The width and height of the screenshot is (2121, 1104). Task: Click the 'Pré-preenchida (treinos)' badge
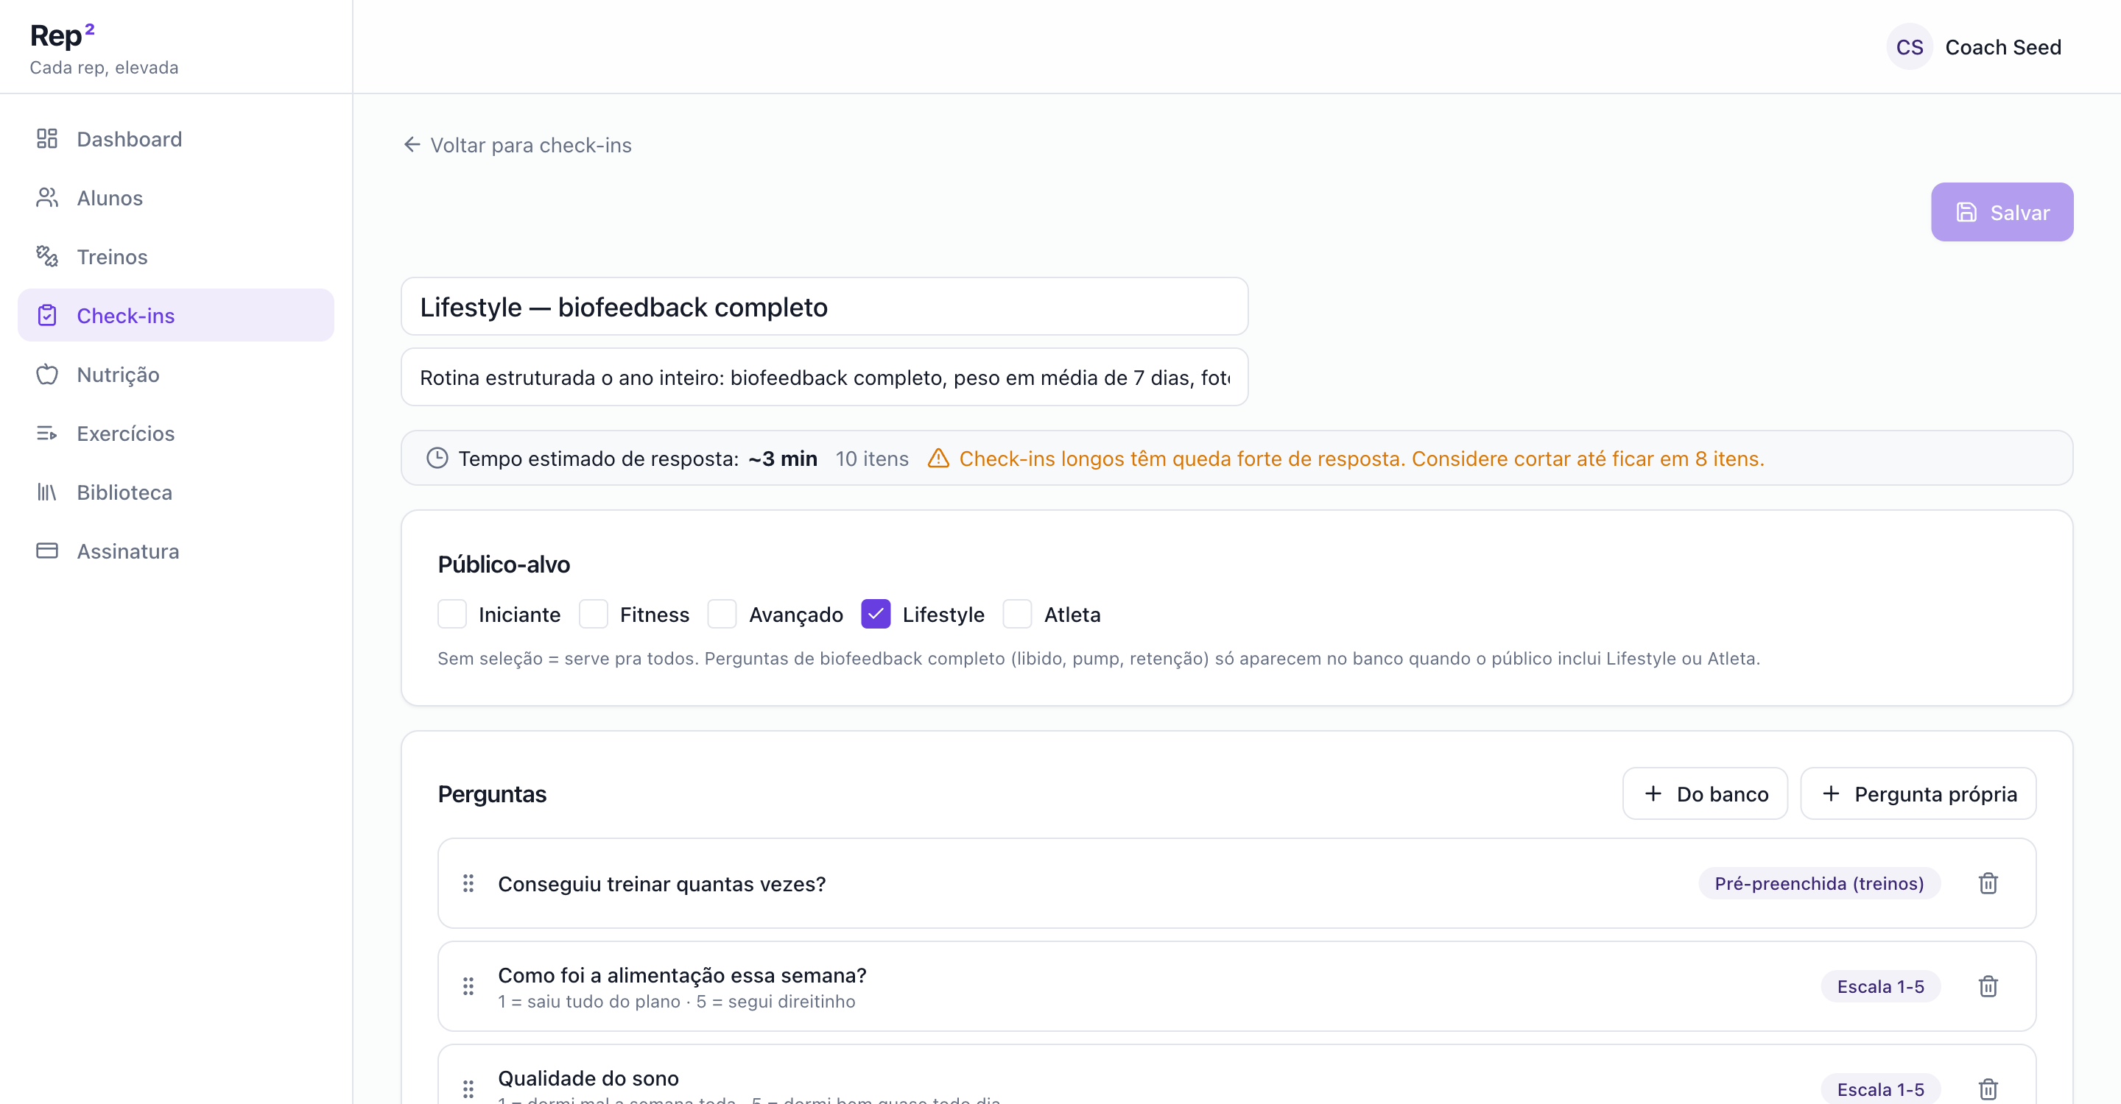point(1819,882)
